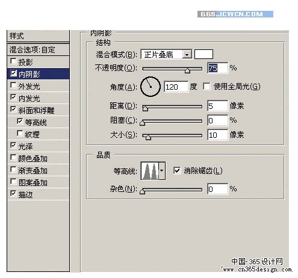Click the 距离 distance slider handle

click(x=145, y=108)
